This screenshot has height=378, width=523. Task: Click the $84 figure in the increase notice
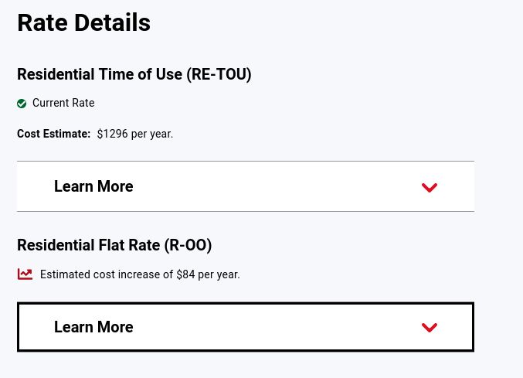coord(185,274)
